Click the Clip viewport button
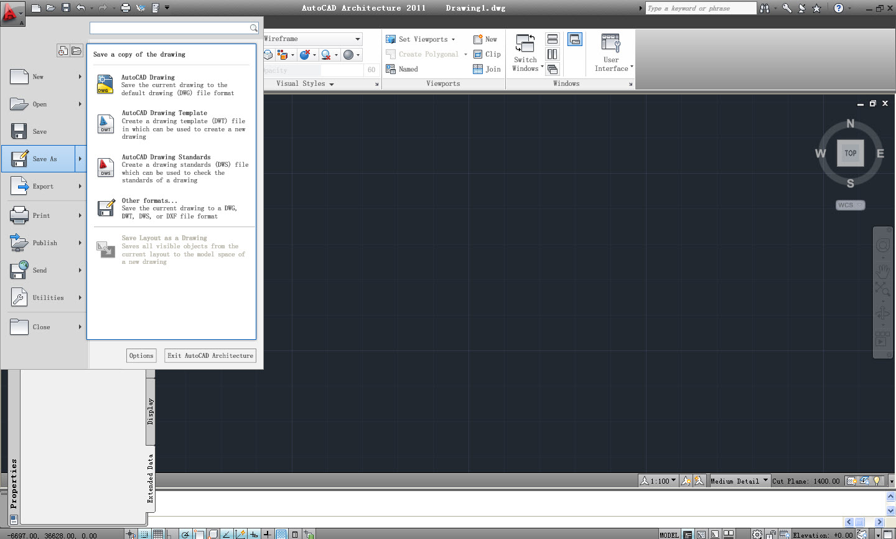The height and width of the screenshot is (539, 896). pos(487,54)
